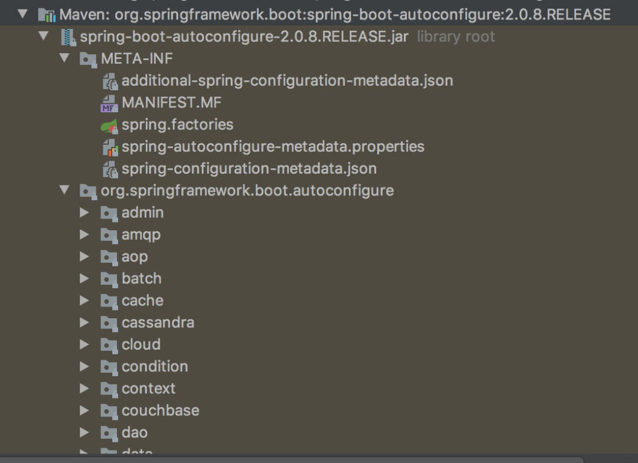Expand the batch package arrow
Viewport: 638px width, 463px height.
click(x=84, y=278)
